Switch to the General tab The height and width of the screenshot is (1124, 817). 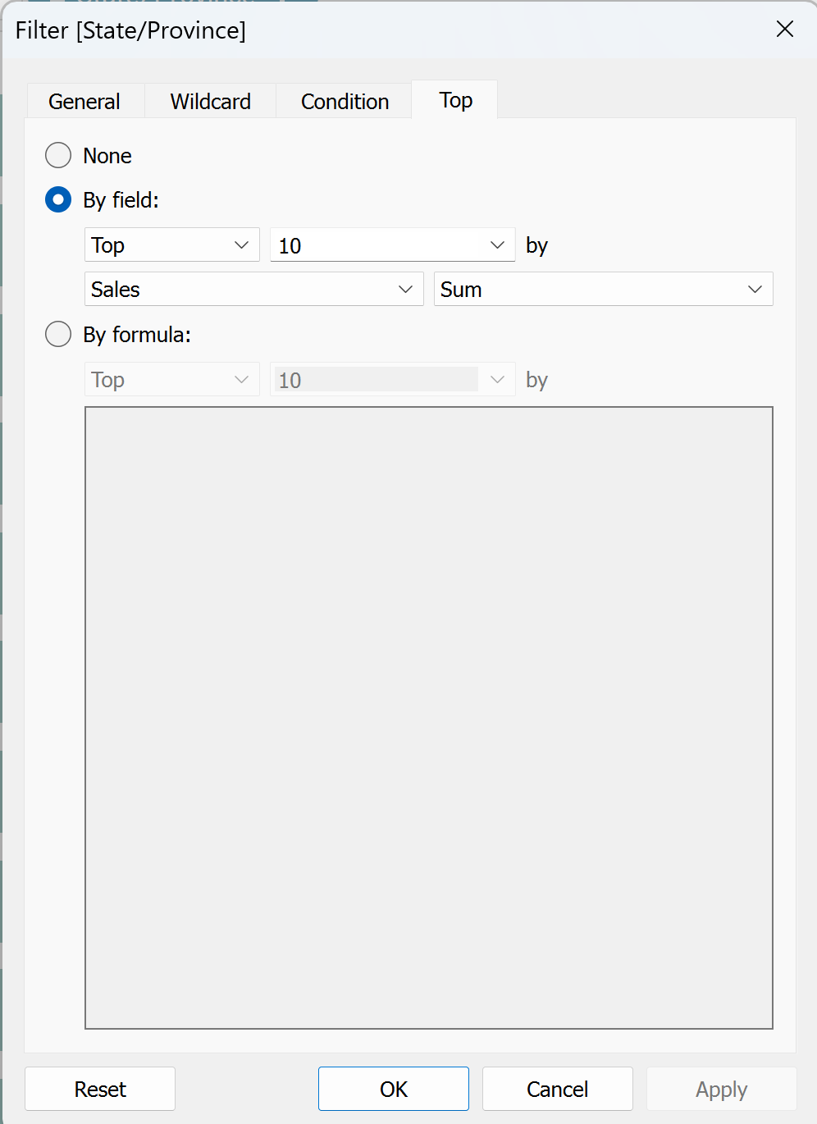[x=85, y=101]
